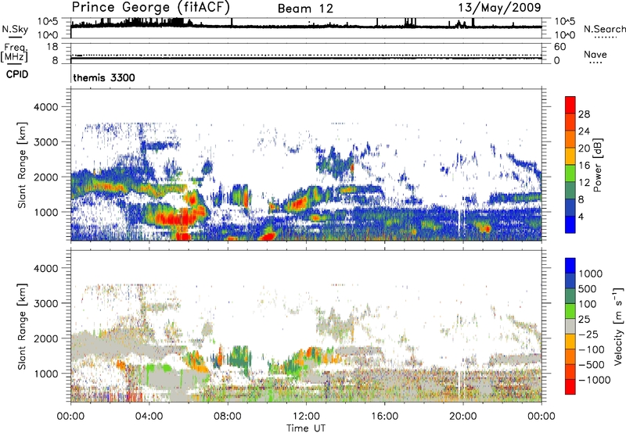Click the '-1000' velocity colorbar label
The width and height of the screenshot is (626, 433).
click(x=594, y=380)
